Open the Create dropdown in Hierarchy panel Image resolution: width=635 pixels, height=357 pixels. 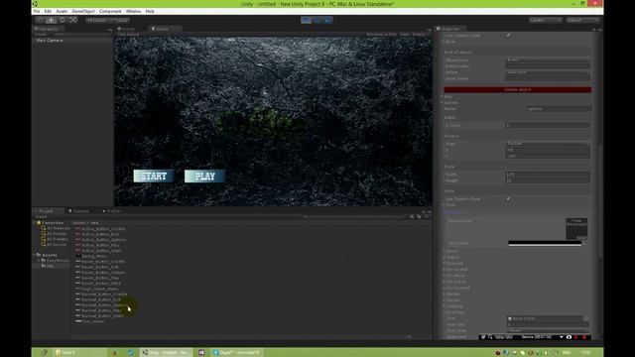coord(41,35)
